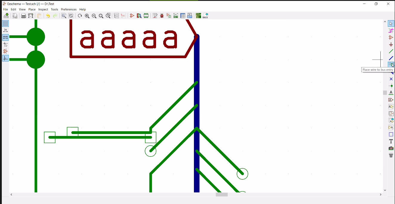Open the View menu

point(22,10)
